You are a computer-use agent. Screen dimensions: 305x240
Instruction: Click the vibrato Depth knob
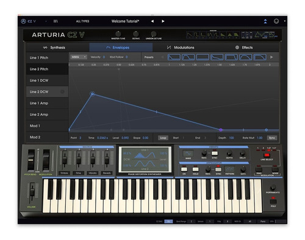(x=229, y=153)
